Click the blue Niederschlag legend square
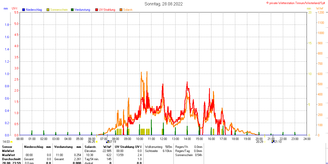 coord(24,10)
